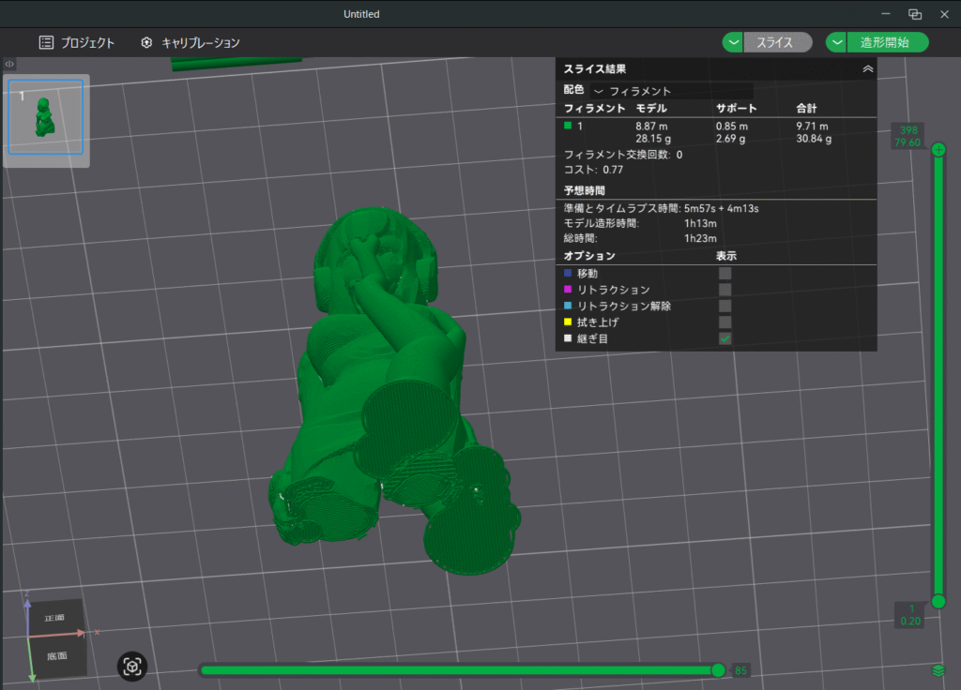Click the layers stack icon
961x690 pixels.
(938, 670)
